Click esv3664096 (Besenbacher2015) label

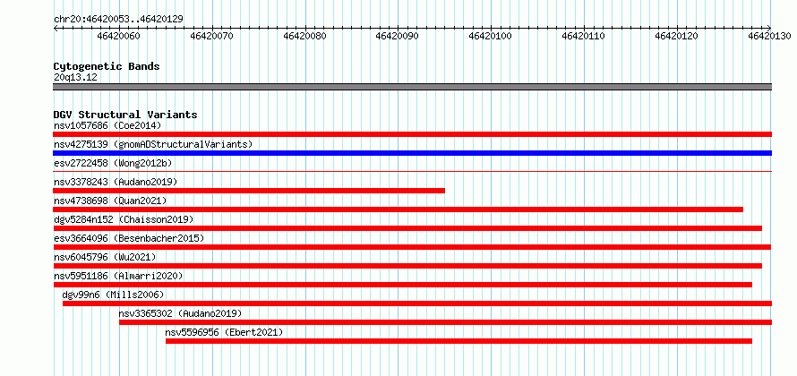(x=129, y=238)
